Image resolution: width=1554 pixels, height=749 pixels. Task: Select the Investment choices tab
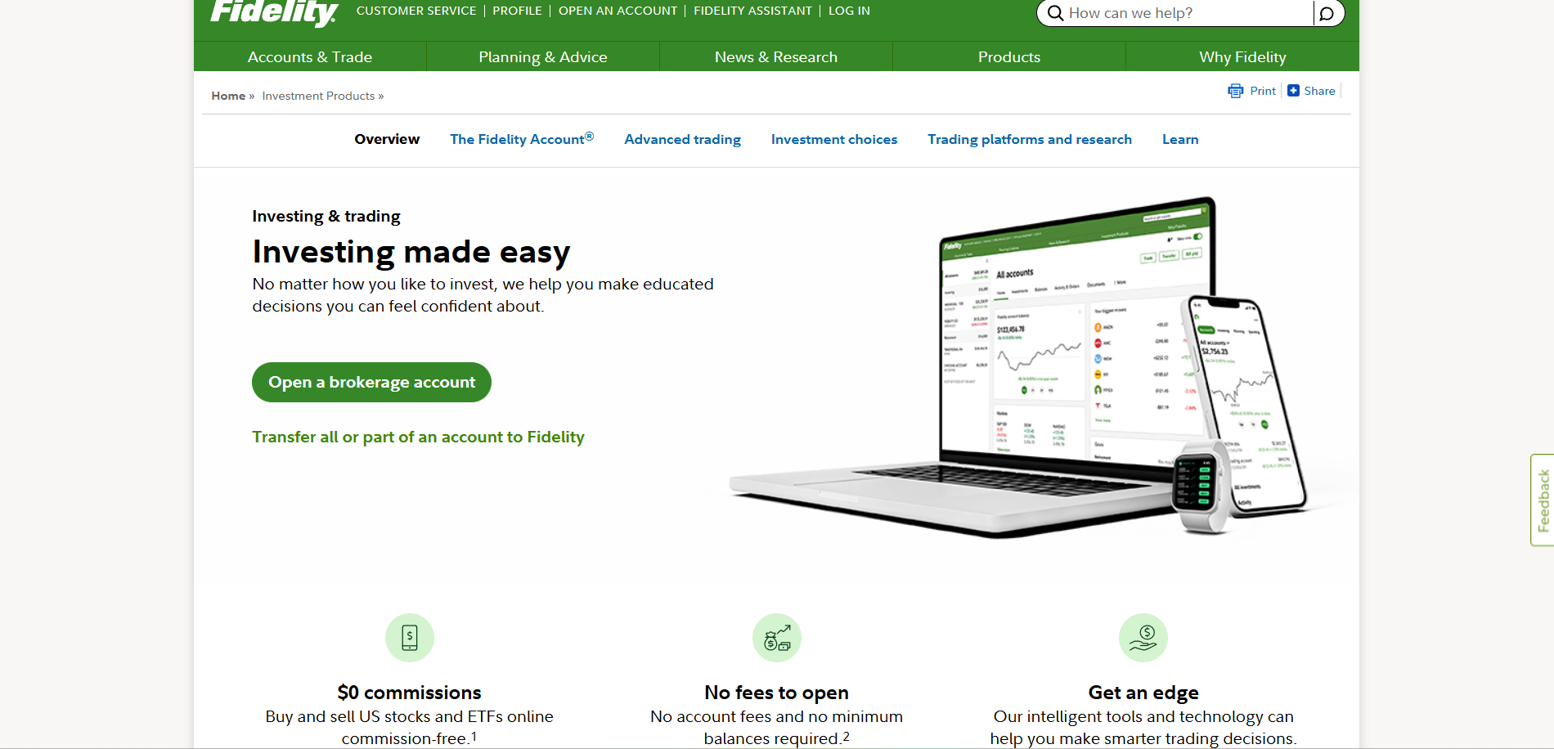click(833, 140)
